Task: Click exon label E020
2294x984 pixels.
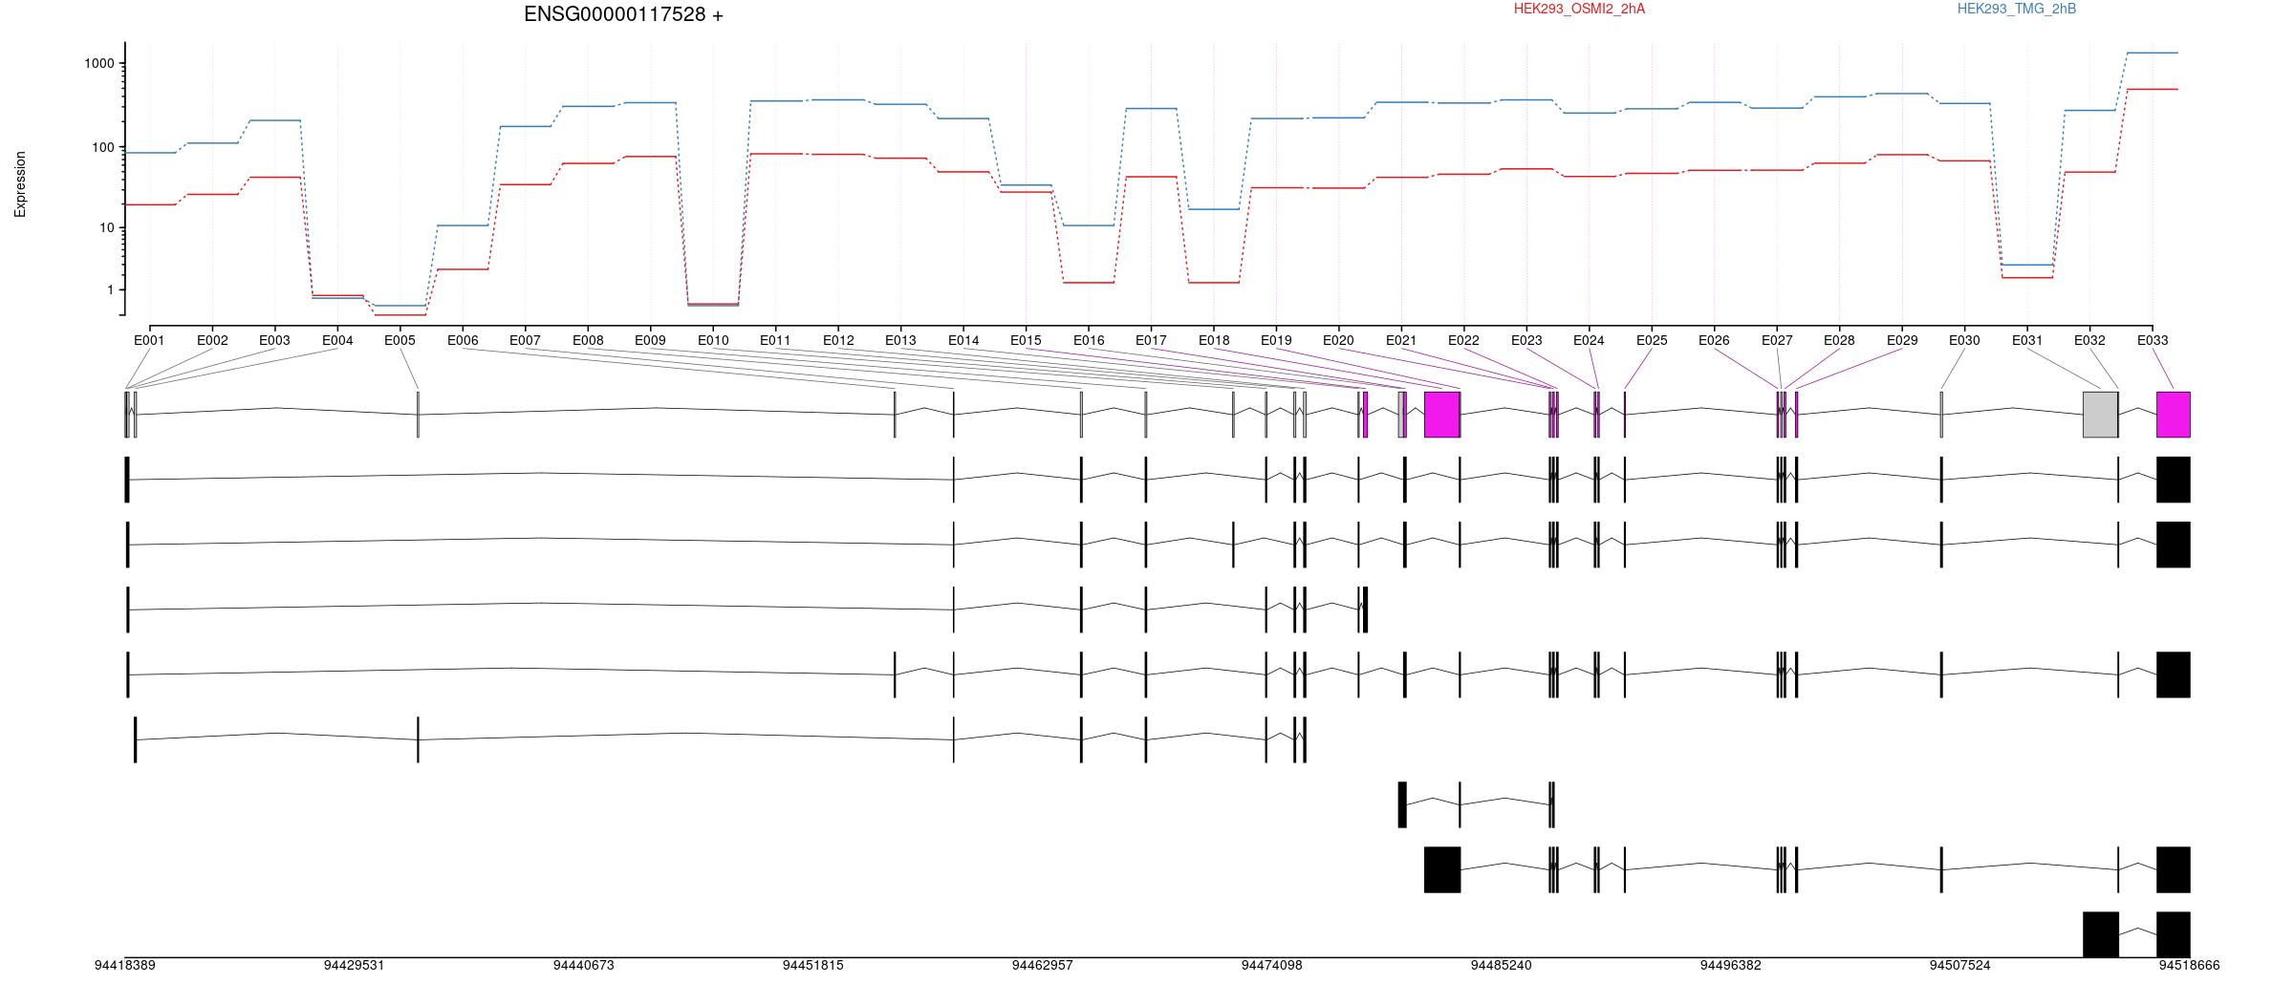Action: (1338, 340)
